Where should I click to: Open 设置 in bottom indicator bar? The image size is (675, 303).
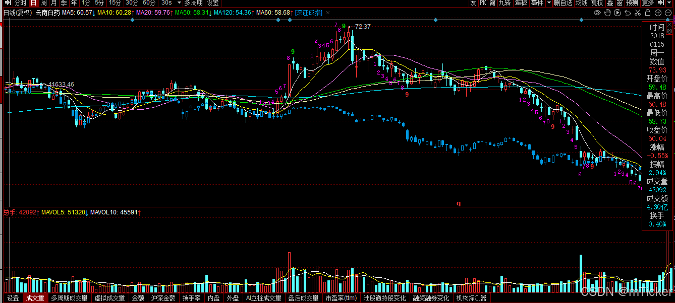point(13,298)
